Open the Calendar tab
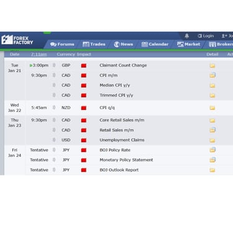This screenshot has width=233, height=227. [155, 44]
